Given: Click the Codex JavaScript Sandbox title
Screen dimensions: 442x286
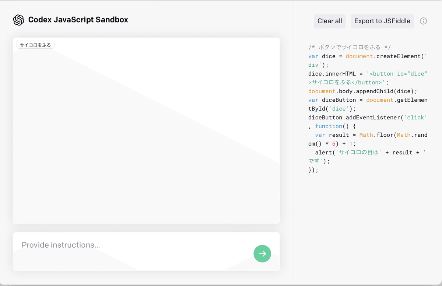Looking at the screenshot, I should click(78, 20).
